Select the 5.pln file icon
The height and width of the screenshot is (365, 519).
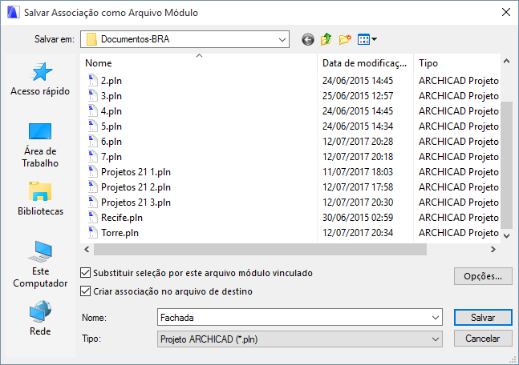(x=93, y=126)
